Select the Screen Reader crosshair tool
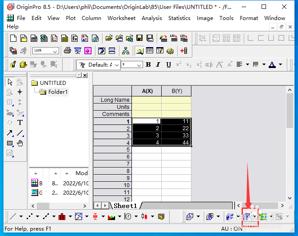The height and width of the screenshot is (236, 298). pos(20,92)
